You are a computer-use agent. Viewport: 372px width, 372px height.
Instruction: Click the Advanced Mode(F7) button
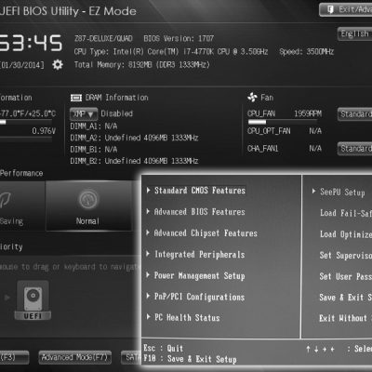[x=74, y=357]
